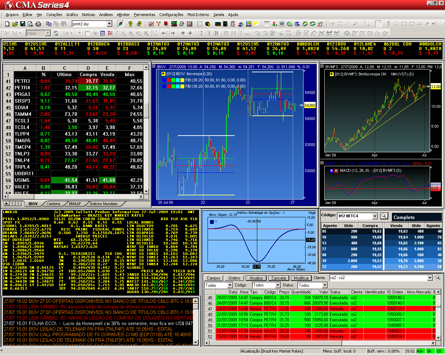Switch to the BM&F tab

75,204
